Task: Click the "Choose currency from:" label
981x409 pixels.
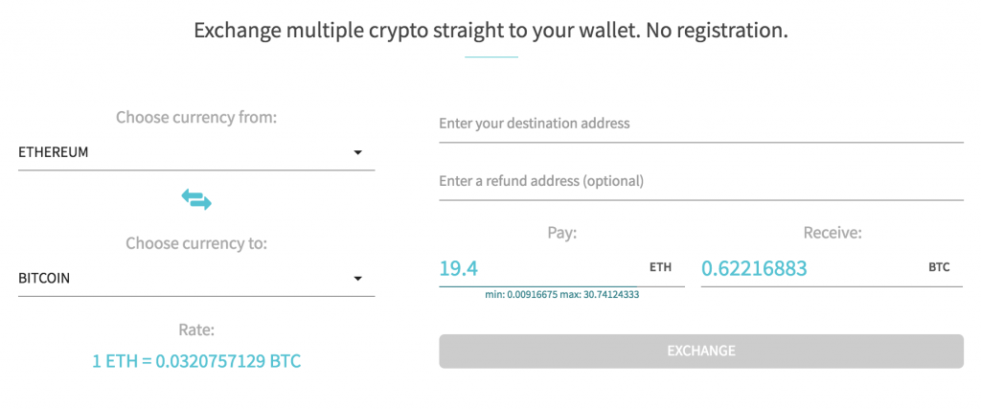Action: [196, 118]
